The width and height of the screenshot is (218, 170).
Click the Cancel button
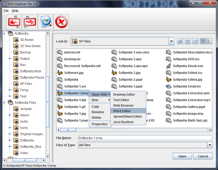tap(203, 156)
